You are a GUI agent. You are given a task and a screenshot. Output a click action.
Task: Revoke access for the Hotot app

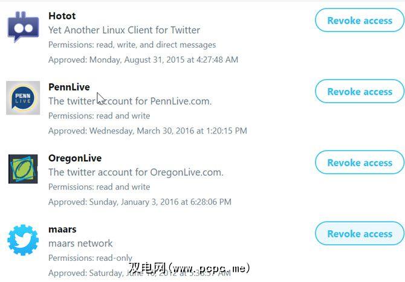click(x=360, y=21)
